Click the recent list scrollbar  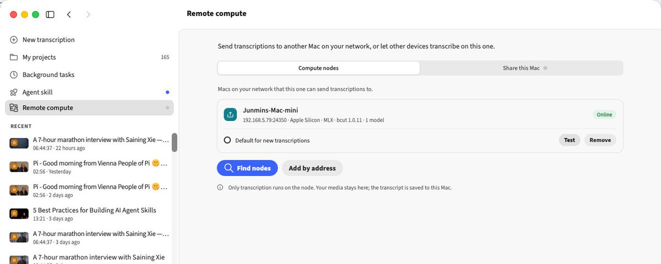pyautogui.click(x=175, y=142)
